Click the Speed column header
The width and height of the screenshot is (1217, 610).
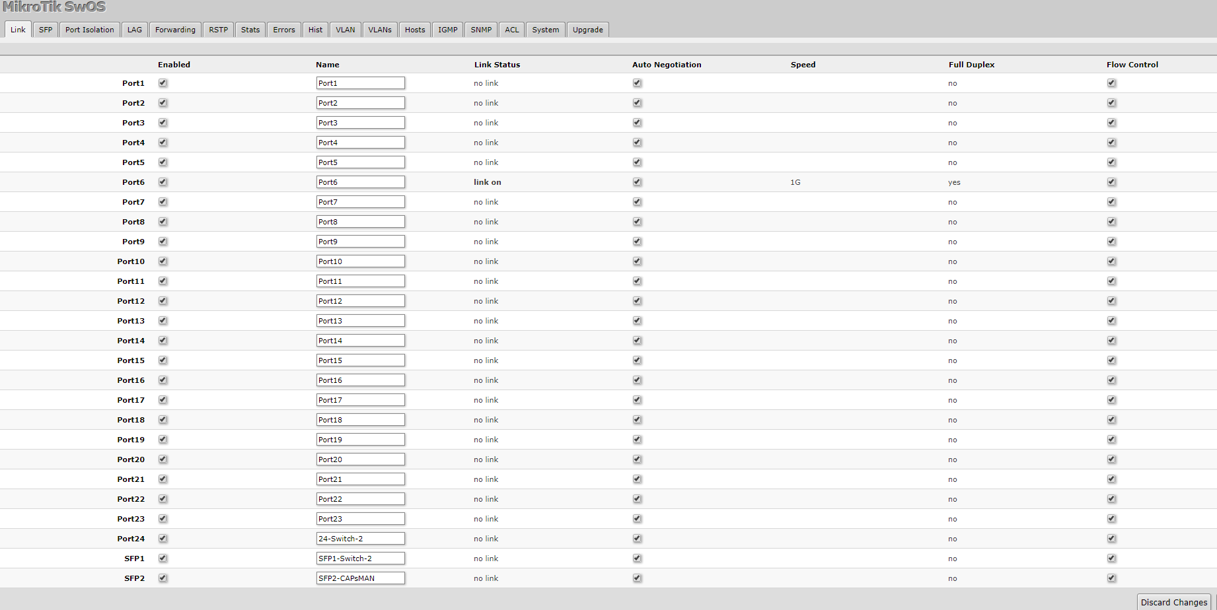(803, 65)
